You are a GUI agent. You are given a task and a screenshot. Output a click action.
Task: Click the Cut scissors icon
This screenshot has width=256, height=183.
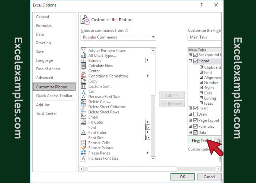(x=84, y=91)
